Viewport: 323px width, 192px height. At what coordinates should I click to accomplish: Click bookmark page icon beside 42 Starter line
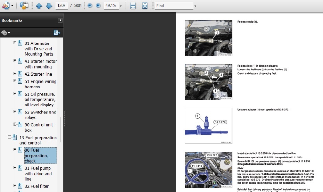click(x=20, y=74)
